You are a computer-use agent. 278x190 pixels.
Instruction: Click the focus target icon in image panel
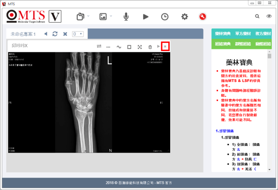[x=140, y=47]
